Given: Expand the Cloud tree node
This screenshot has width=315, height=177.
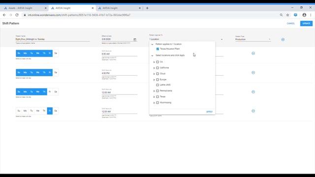Looking at the screenshot, I should tap(154, 74).
